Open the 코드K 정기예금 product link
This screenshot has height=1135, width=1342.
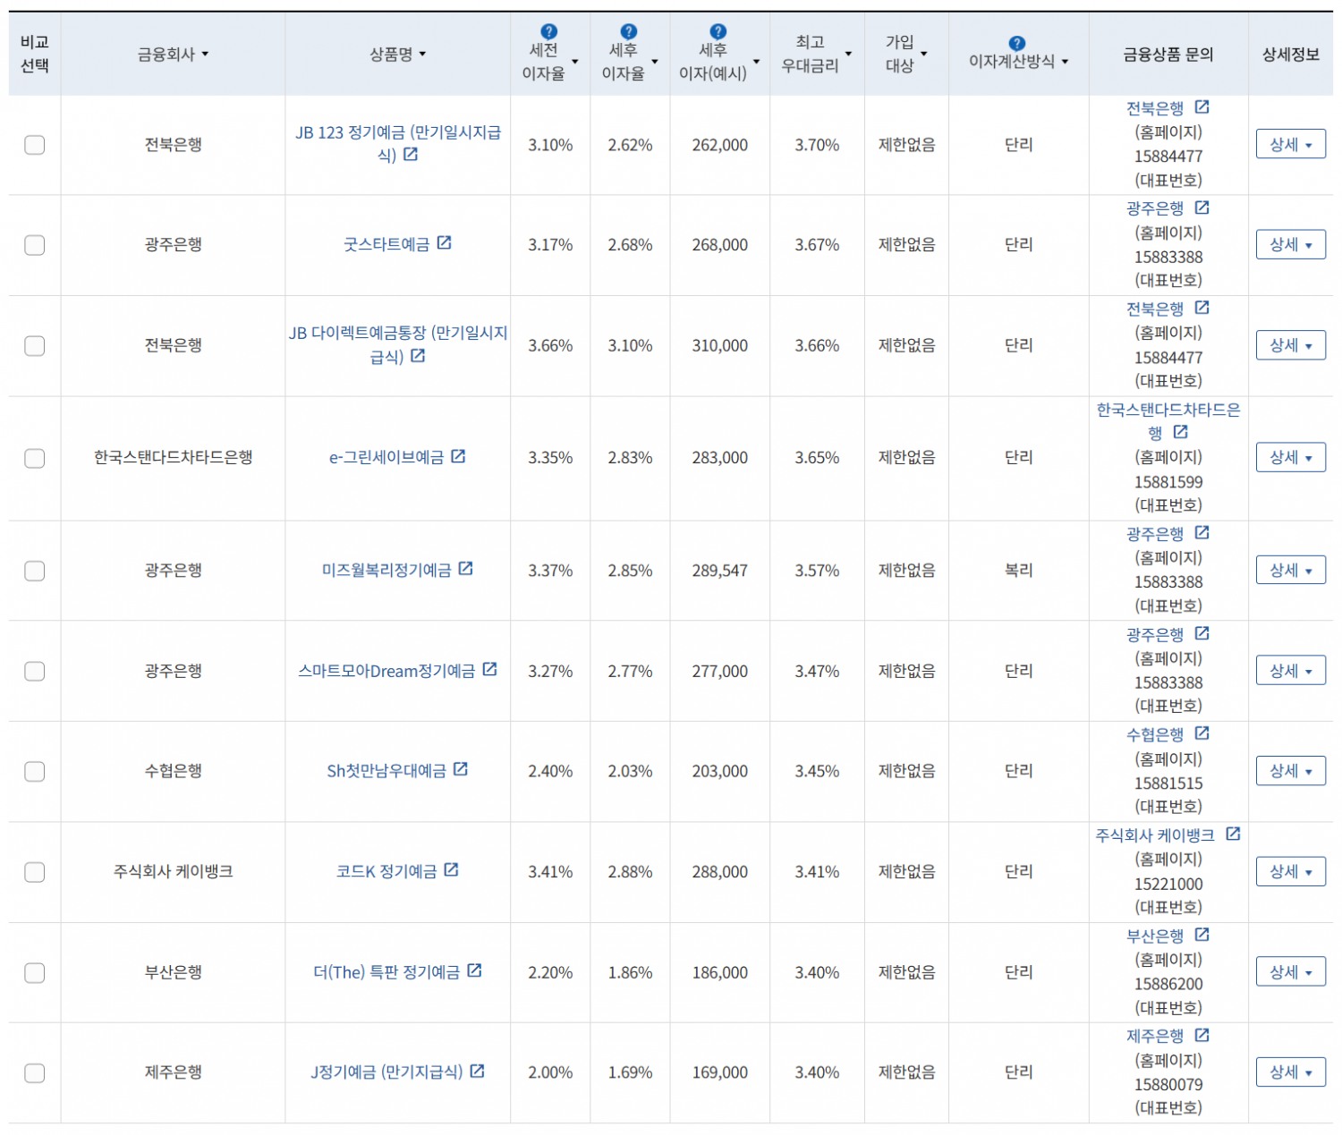click(x=386, y=871)
